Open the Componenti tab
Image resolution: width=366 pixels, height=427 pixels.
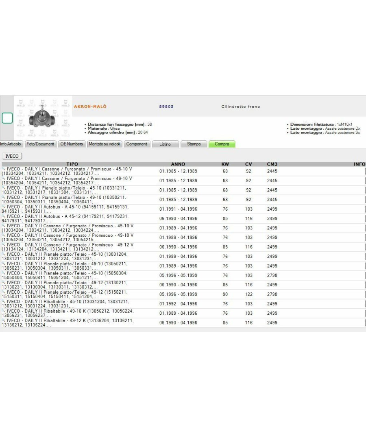[137, 144]
